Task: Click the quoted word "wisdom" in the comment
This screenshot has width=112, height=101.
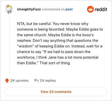Action: tap(25, 46)
